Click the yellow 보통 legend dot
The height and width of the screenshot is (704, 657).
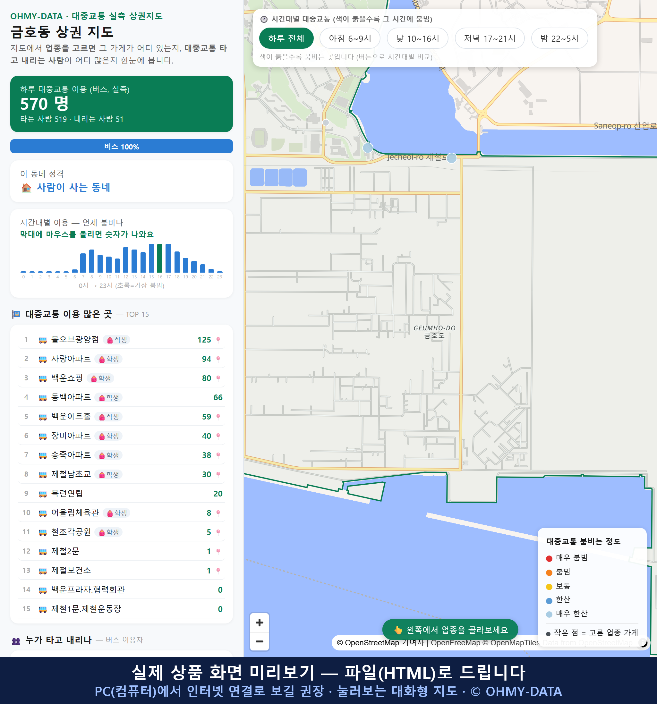(x=549, y=587)
